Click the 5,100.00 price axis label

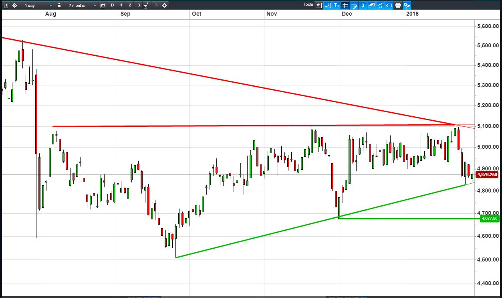488,126
